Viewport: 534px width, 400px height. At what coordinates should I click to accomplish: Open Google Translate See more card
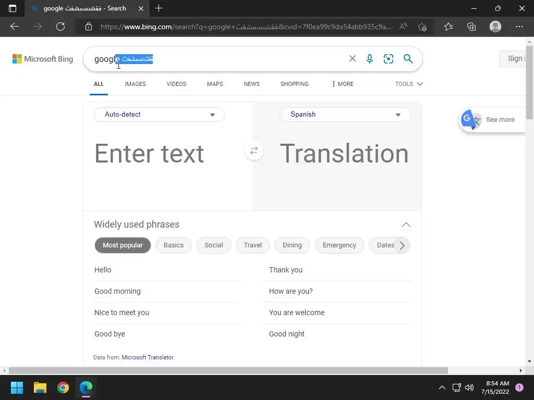click(x=492, y=120)
